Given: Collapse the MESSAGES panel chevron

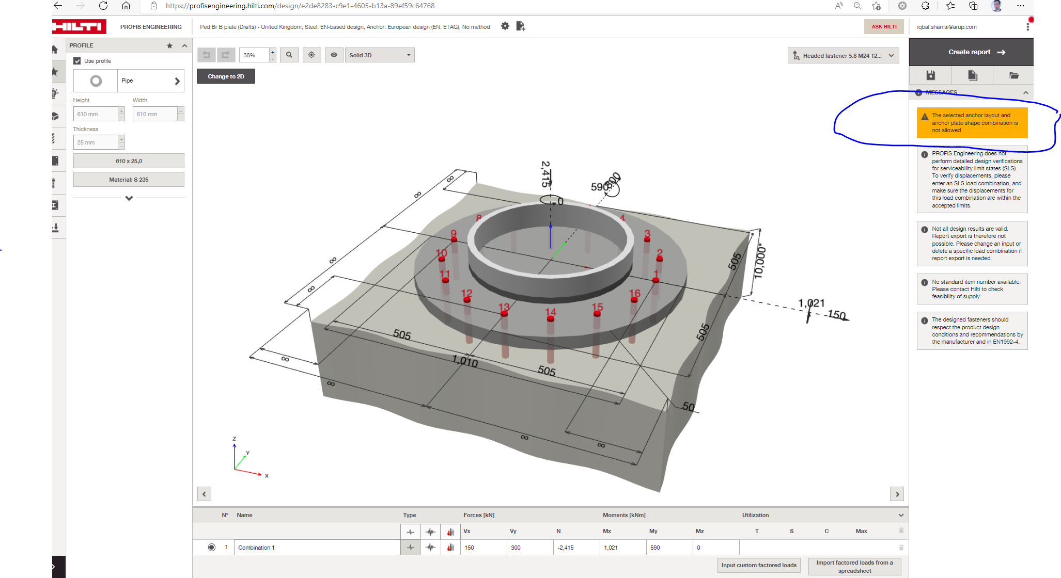Looking at the screenshot, I should [x=1026, y=92].
